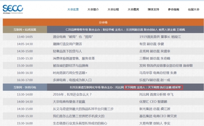
Task: Click speaker 发网 物流供应链事业部总经理 施俊敏
Action: pyautogui.click(x=166, y=66)
